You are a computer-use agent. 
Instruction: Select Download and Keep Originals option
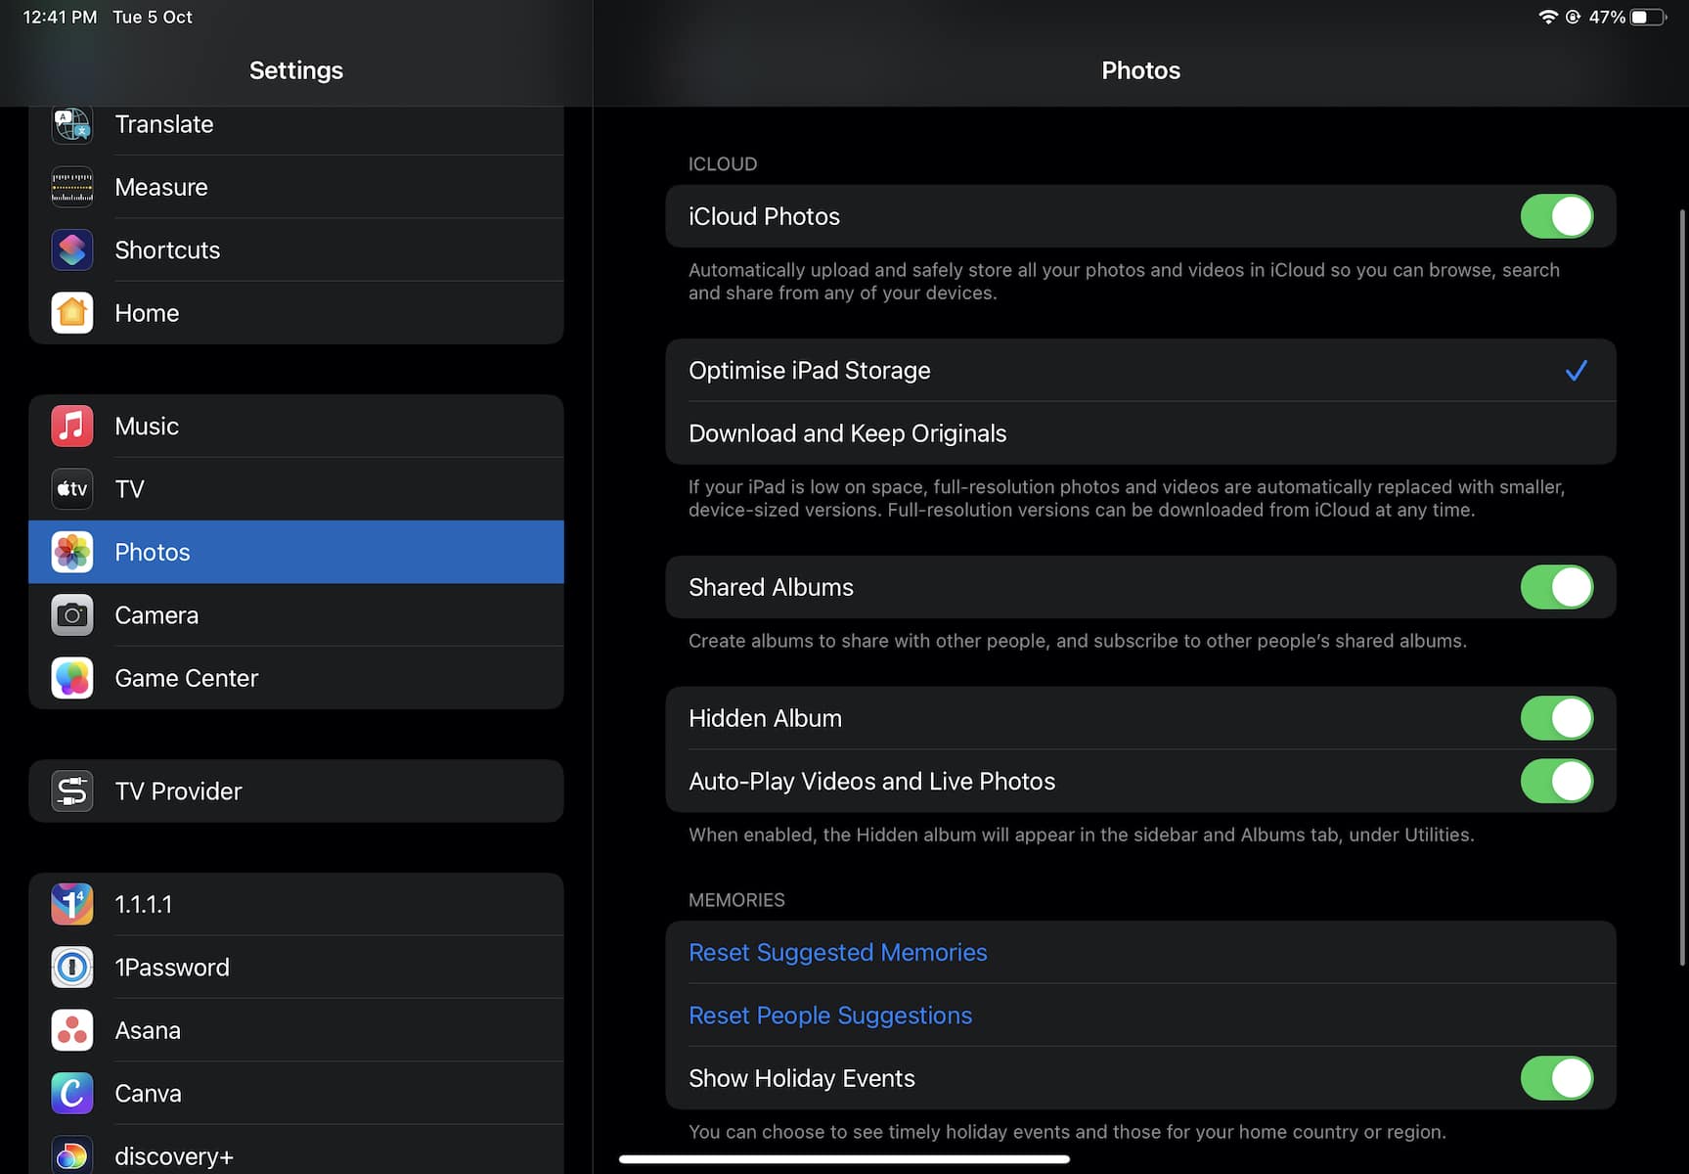pyautogui.click(x=847, y=433)
